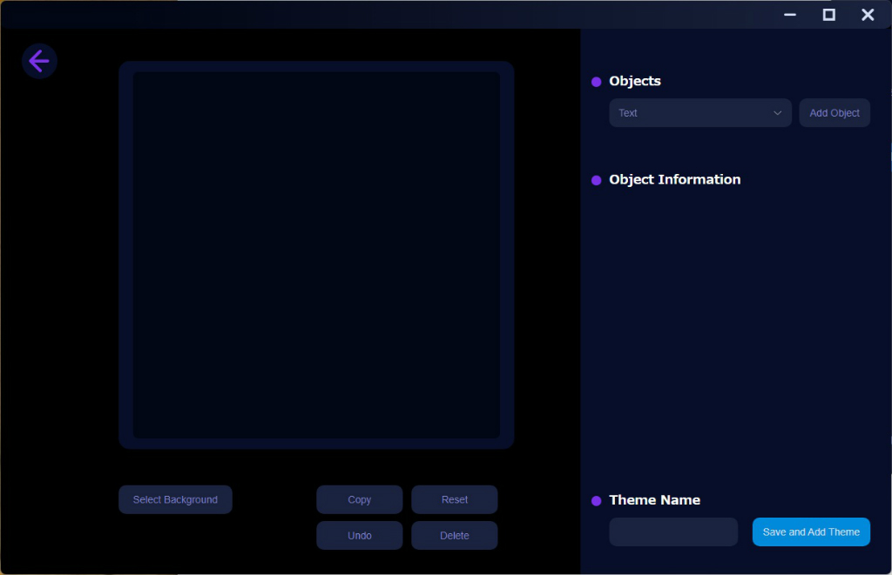Click the purple dot beside Objects
The height and width of the screenshot is (575, 892).
[x=596, y=82]
